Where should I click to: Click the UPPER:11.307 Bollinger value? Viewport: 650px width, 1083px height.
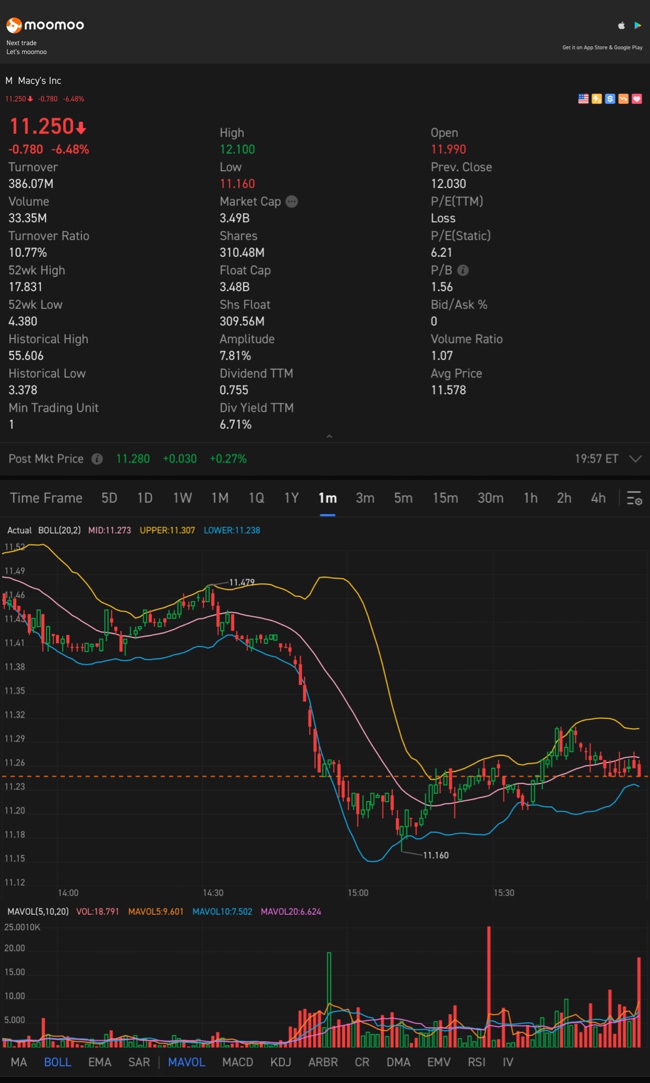[x=167, y=531]
